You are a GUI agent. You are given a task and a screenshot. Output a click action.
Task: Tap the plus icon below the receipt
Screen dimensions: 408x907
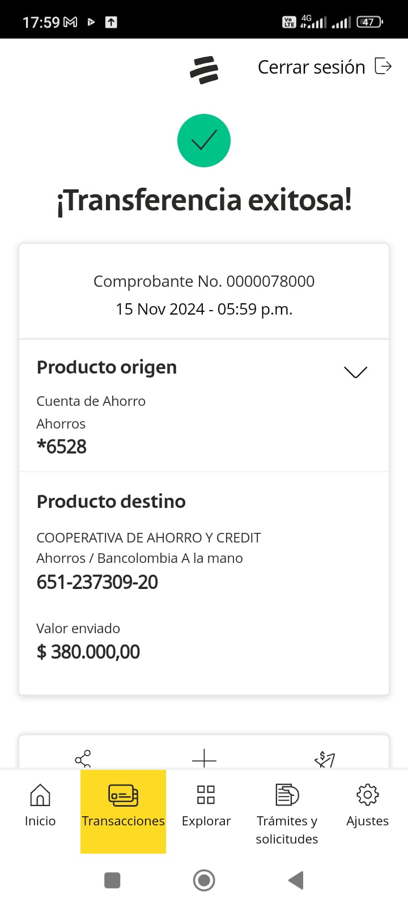click(204, 758)
